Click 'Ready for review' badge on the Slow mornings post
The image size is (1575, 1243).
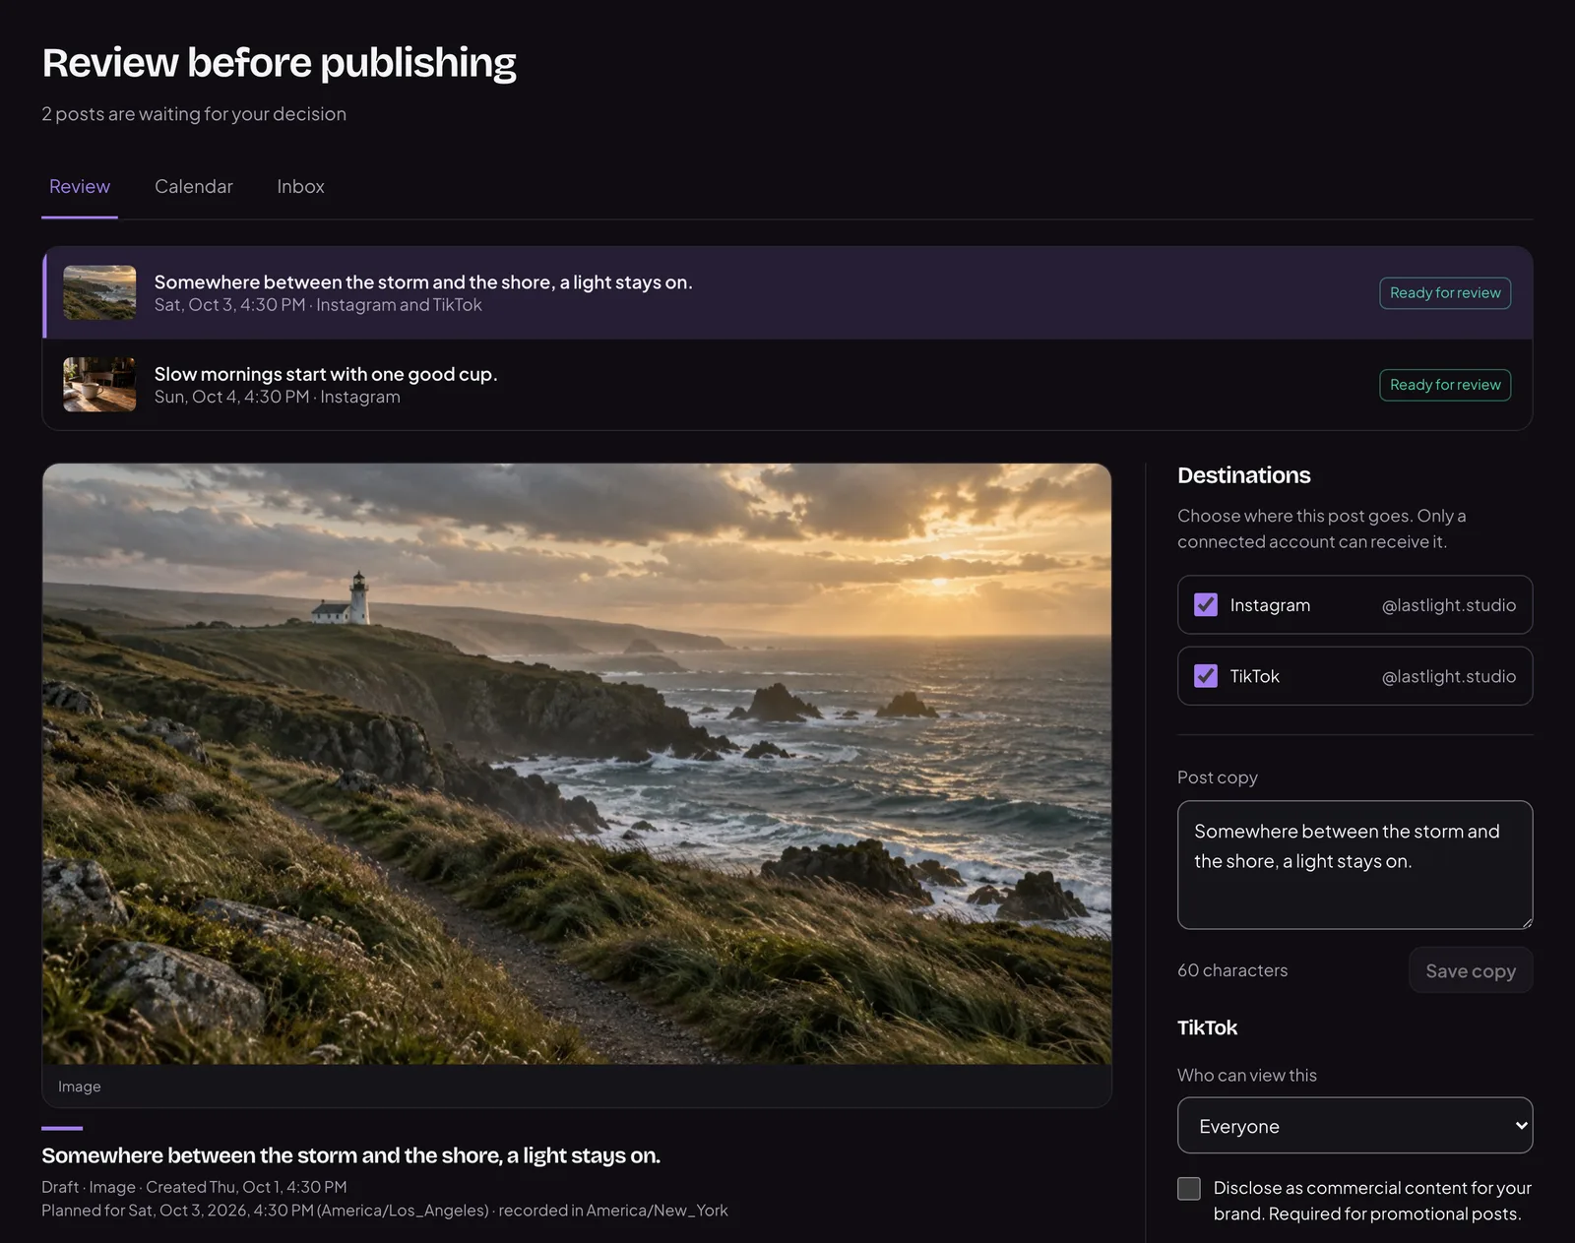tap(1444, 385)
